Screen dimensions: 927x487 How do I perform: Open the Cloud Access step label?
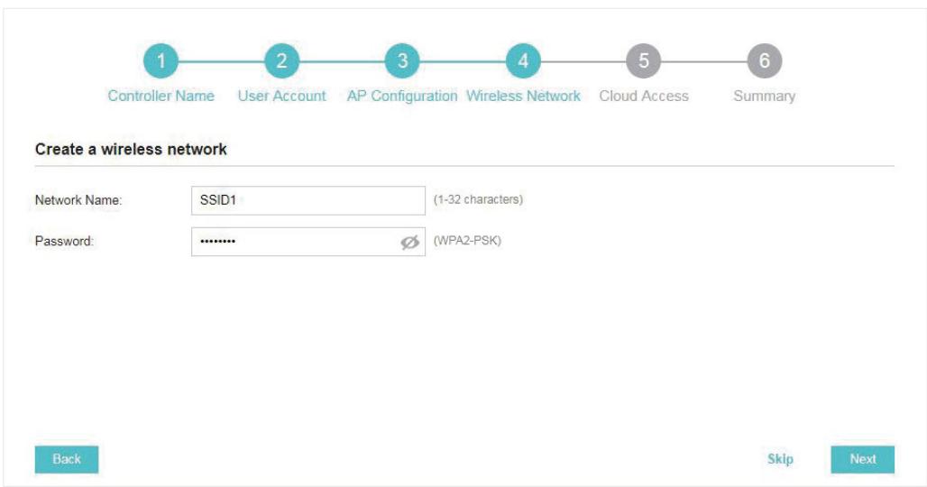[x=644, y=96]
